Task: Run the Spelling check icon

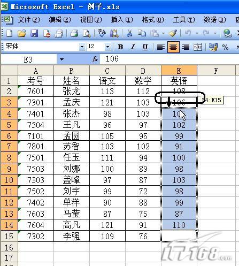Action: pos(102,33)
